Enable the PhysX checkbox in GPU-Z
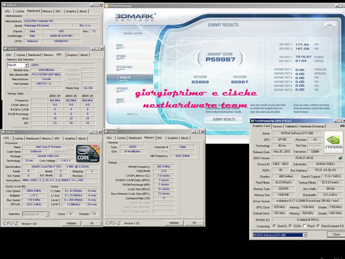The width and height of the screenshot is (345, 259). [304, 226]
